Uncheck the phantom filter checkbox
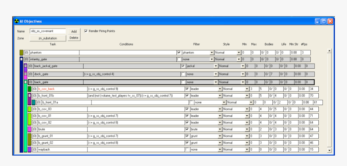The height and width of the screenshot is (166, 347). pyautogui.click(x=179, y=53)
